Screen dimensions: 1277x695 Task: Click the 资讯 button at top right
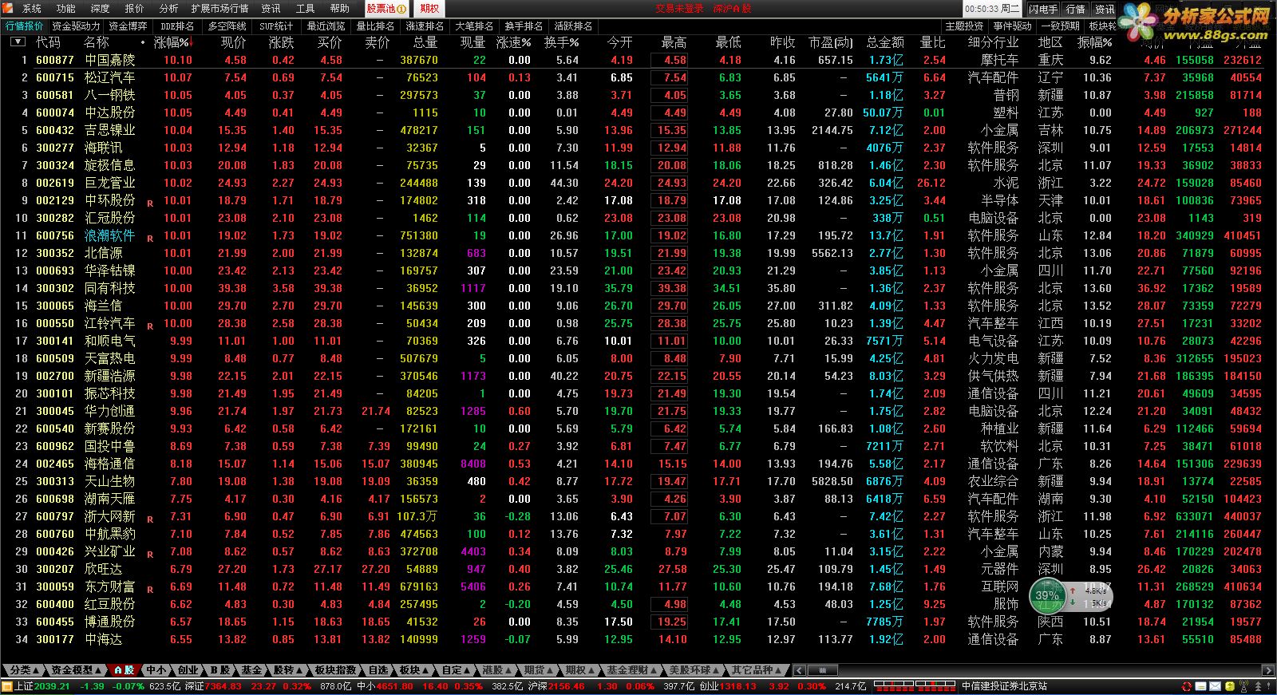pyautogui.click(x=1105, y=10)
